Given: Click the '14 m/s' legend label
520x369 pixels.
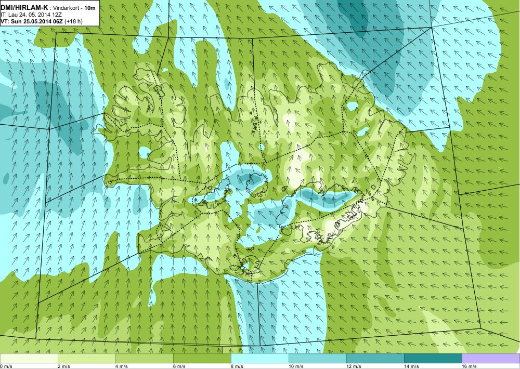Looking at the screenshot, I should pyautogui.click(x=411, y=366).
